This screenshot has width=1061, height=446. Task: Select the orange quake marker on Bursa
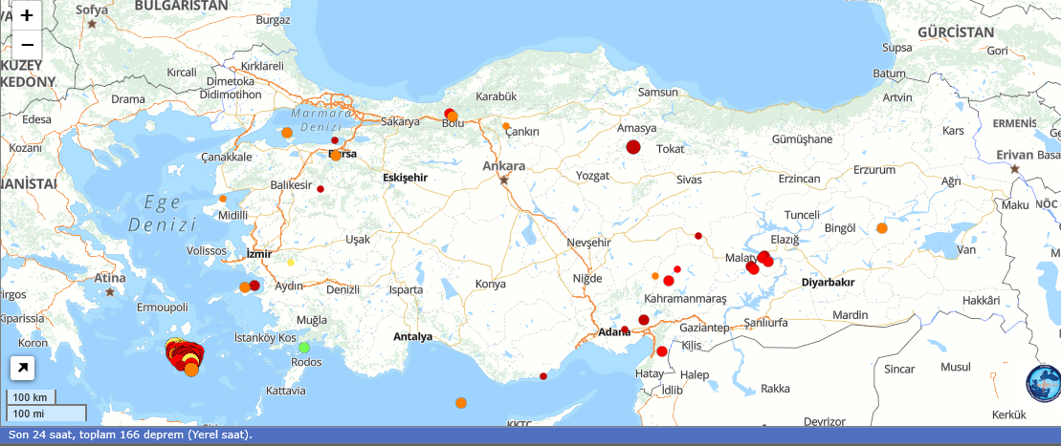(336, 156)
